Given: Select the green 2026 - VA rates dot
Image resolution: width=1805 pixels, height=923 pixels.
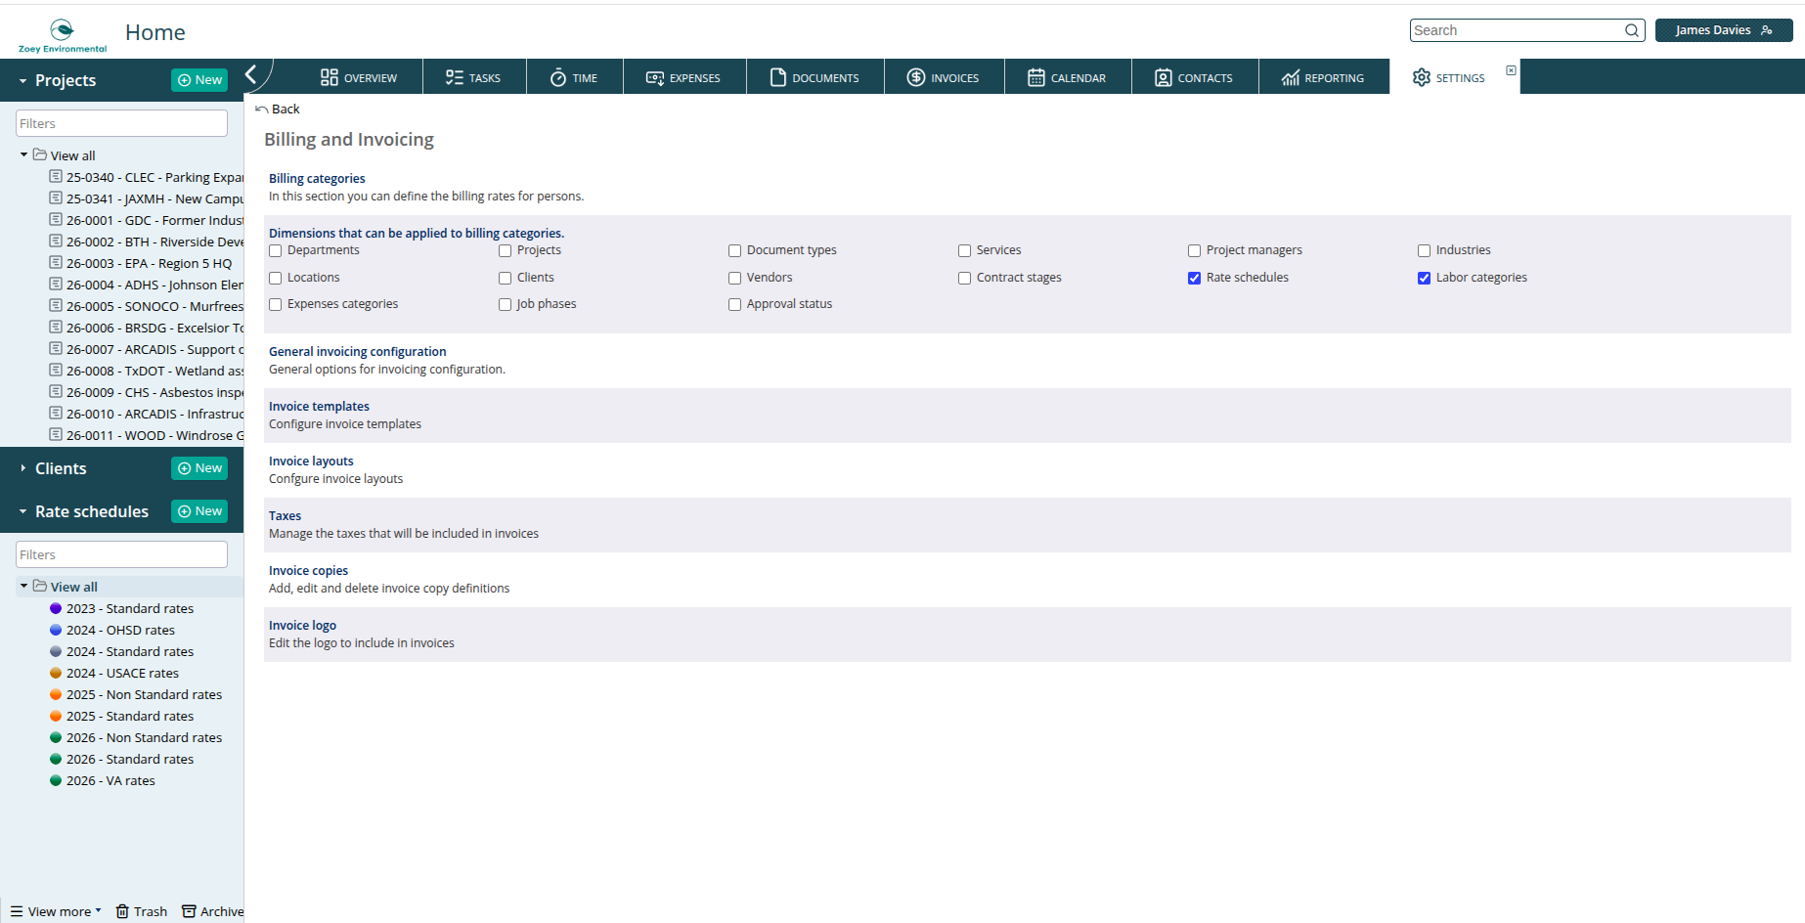Looking at the screenshot, I should click(56, 780).
